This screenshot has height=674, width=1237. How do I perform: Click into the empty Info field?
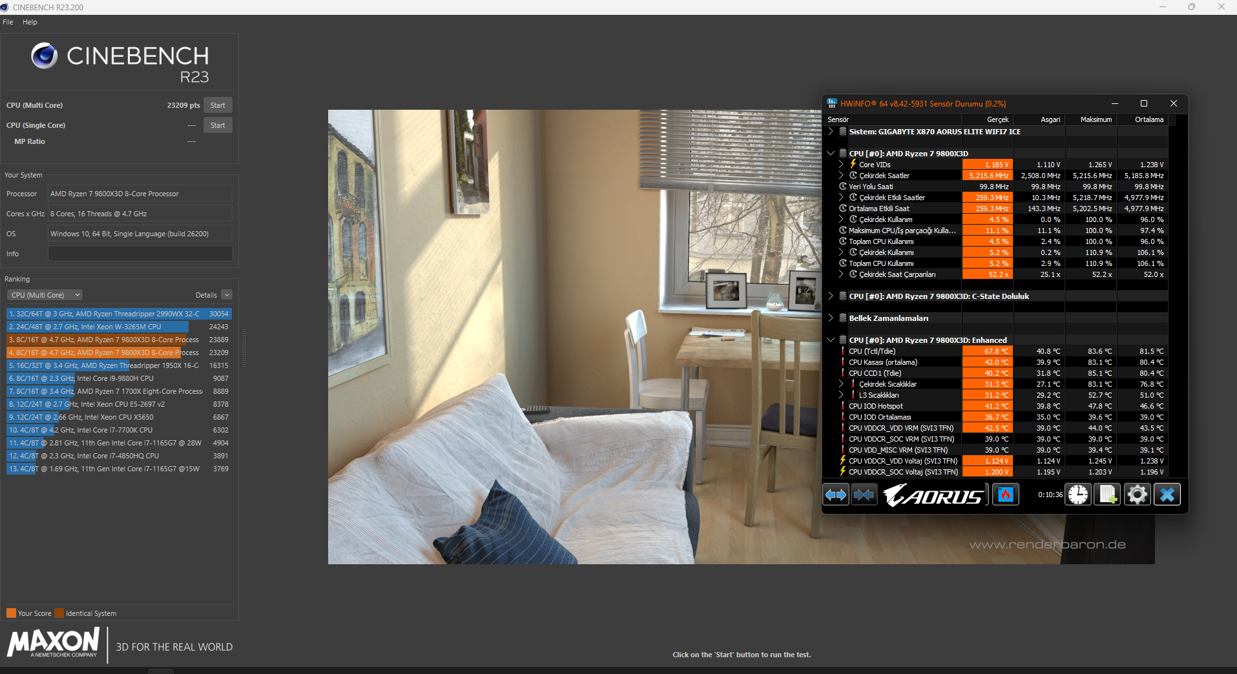click(x=140, y=254)
